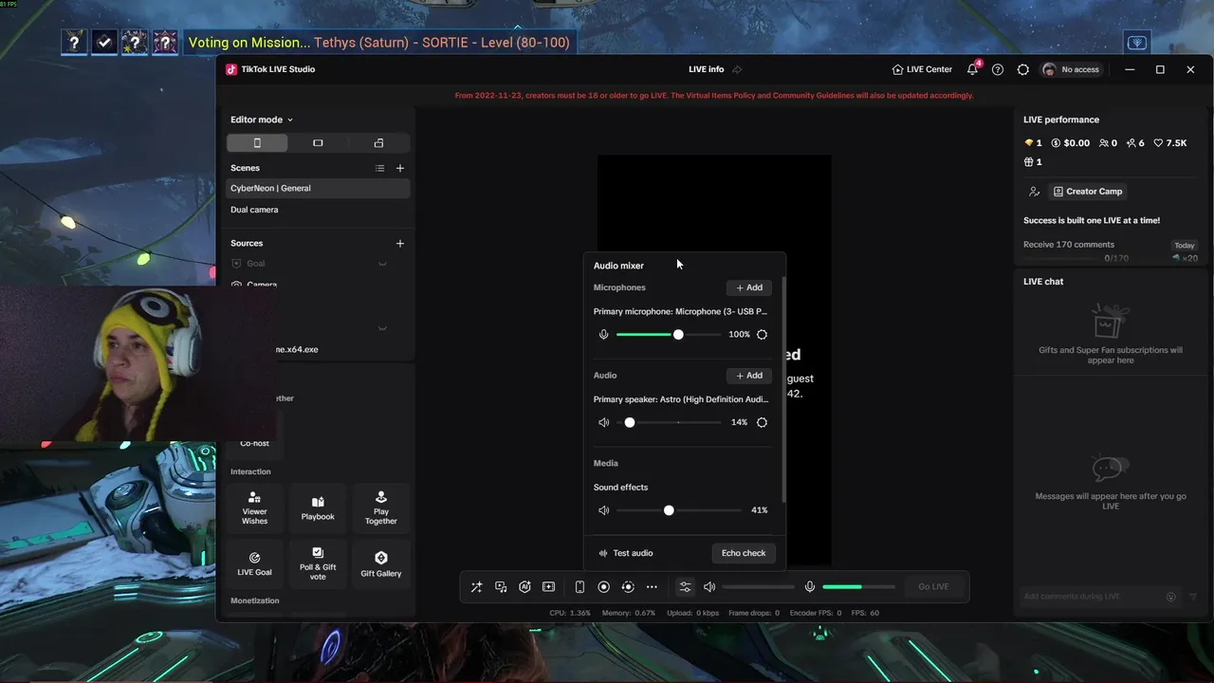Open the magic wand effects tool
This screenshot has height=683, width=1214.
click(477, 587)
